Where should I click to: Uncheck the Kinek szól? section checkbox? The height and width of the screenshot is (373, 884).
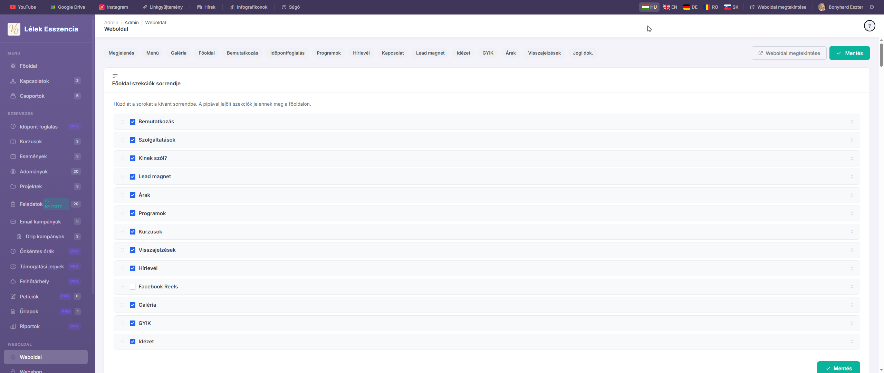point(133,158)
